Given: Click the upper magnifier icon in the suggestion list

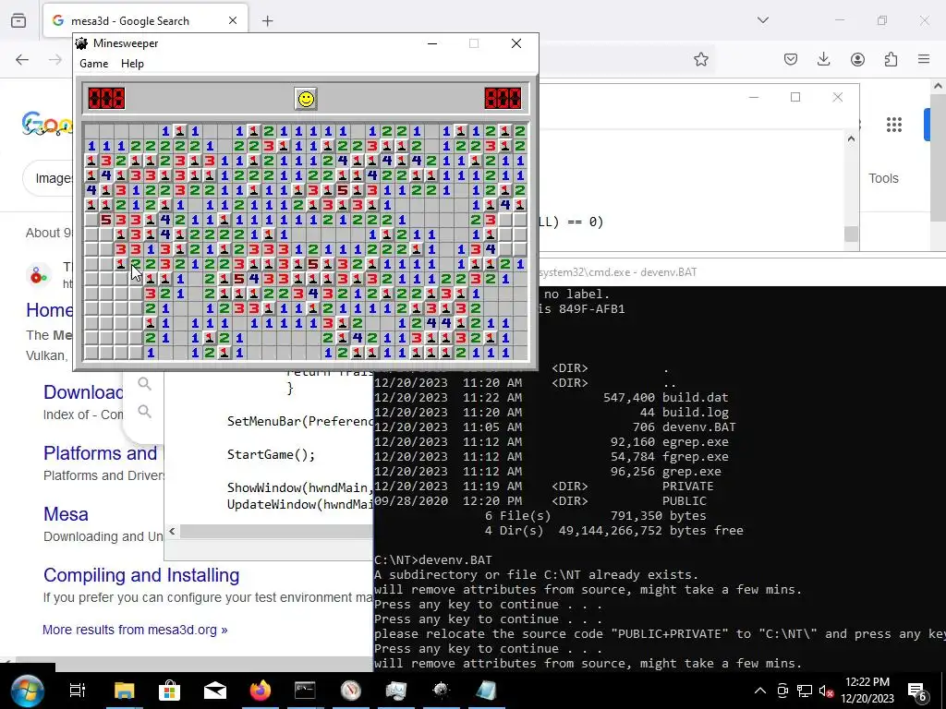Looking at the screenshot, I should [144, 383].
